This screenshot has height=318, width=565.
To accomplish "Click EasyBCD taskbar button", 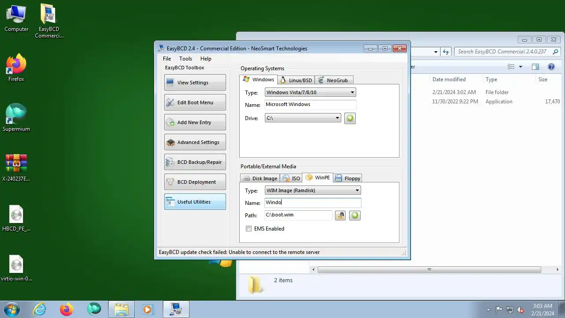I will coord(176,309).
